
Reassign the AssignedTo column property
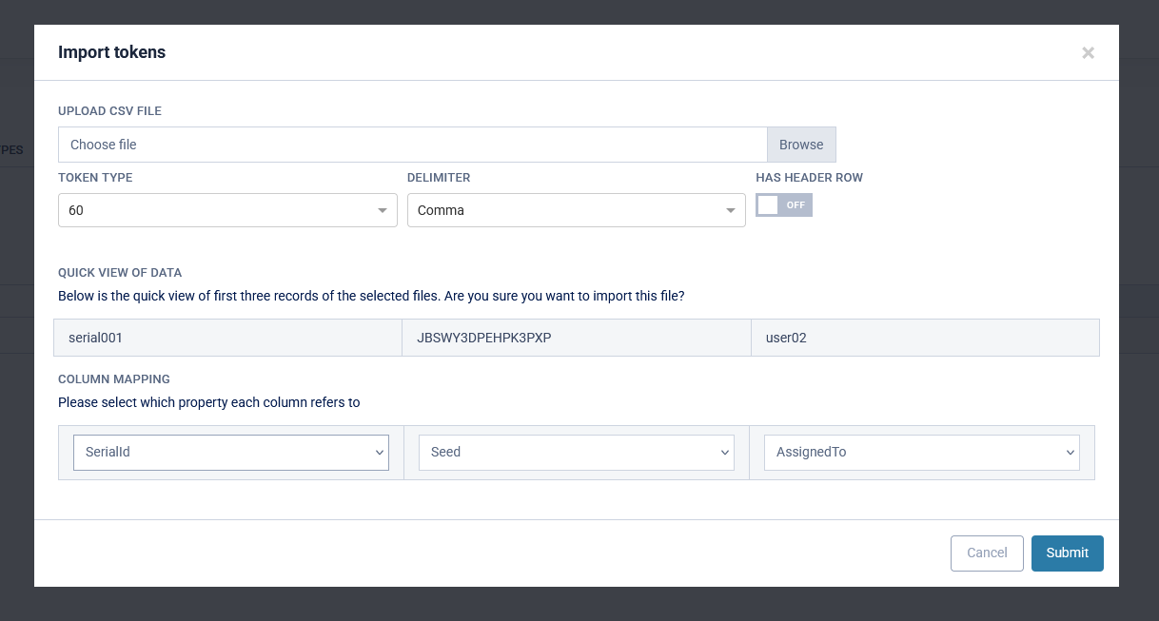pos(921,453)
